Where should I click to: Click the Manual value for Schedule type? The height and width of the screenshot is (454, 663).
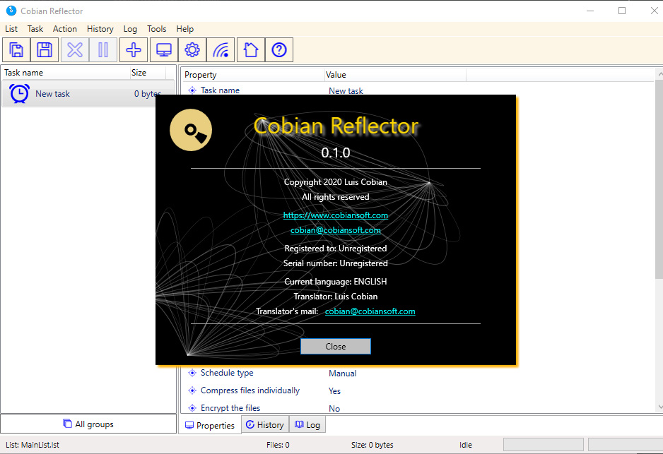point(343,374)
